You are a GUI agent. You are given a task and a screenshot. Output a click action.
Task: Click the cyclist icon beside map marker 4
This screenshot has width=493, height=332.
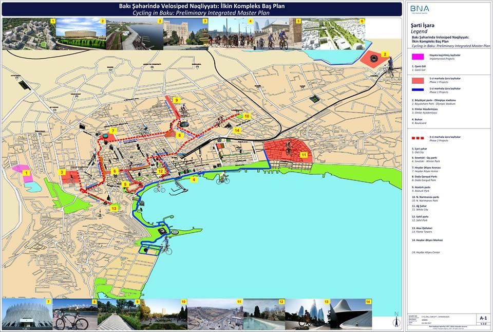222,179
